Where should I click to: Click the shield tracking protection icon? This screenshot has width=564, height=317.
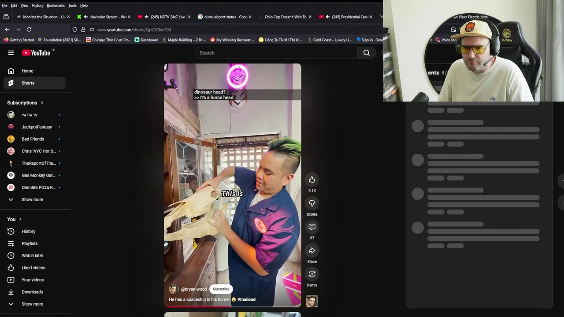(x=75, y=29)
